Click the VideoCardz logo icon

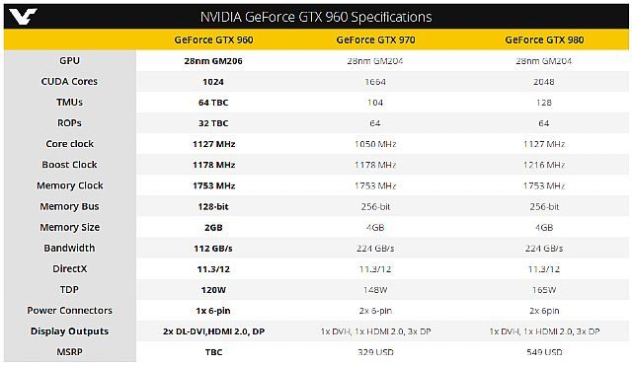[x=23, y=17]
